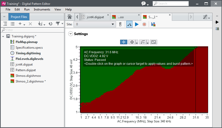This screenshot has height=128, width=222.
Task: Add a new file to project
Action: coord(20,24)
